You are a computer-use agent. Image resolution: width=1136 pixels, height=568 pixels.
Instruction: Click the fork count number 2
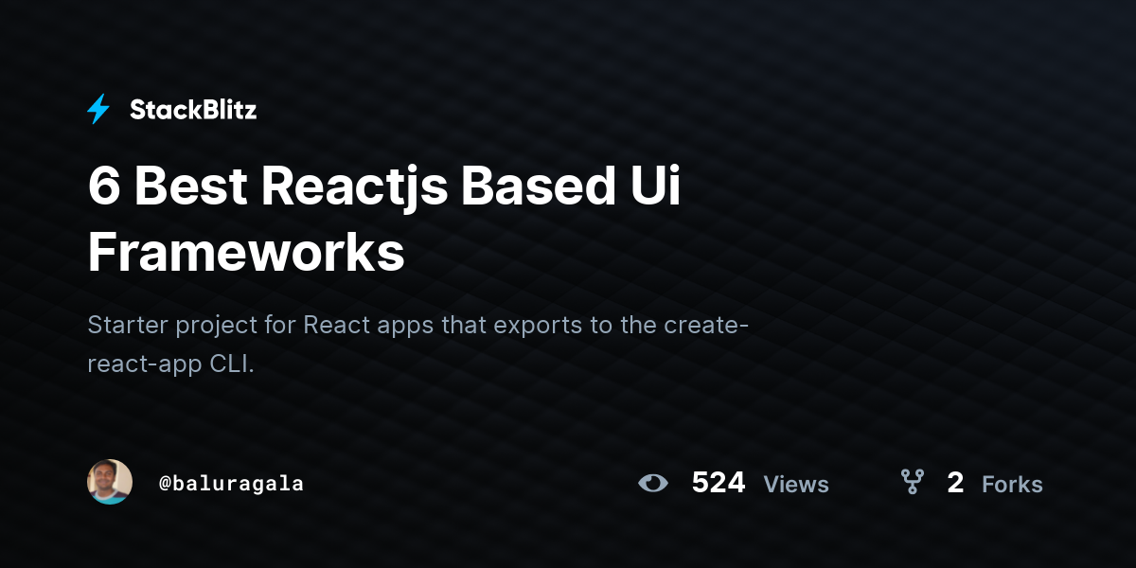point(955,483)
